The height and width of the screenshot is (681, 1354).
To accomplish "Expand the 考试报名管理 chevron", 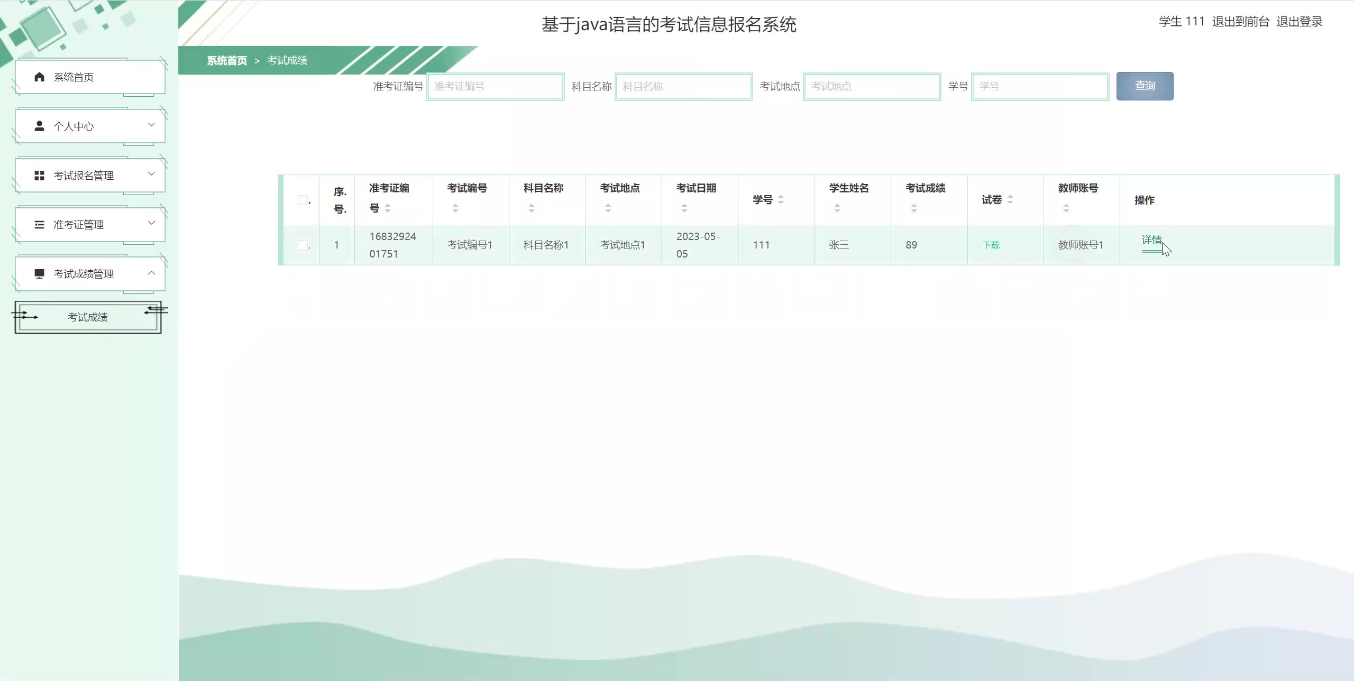I will pyautogui.click(x=151, y=174).
